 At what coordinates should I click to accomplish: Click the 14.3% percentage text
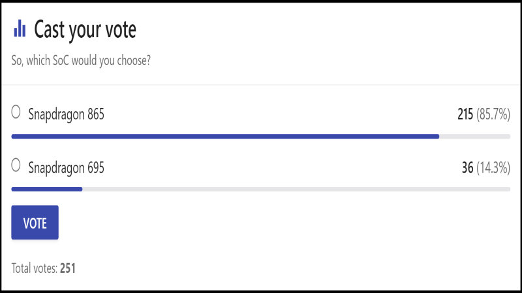pyautogui.click(x=493, y=168)
